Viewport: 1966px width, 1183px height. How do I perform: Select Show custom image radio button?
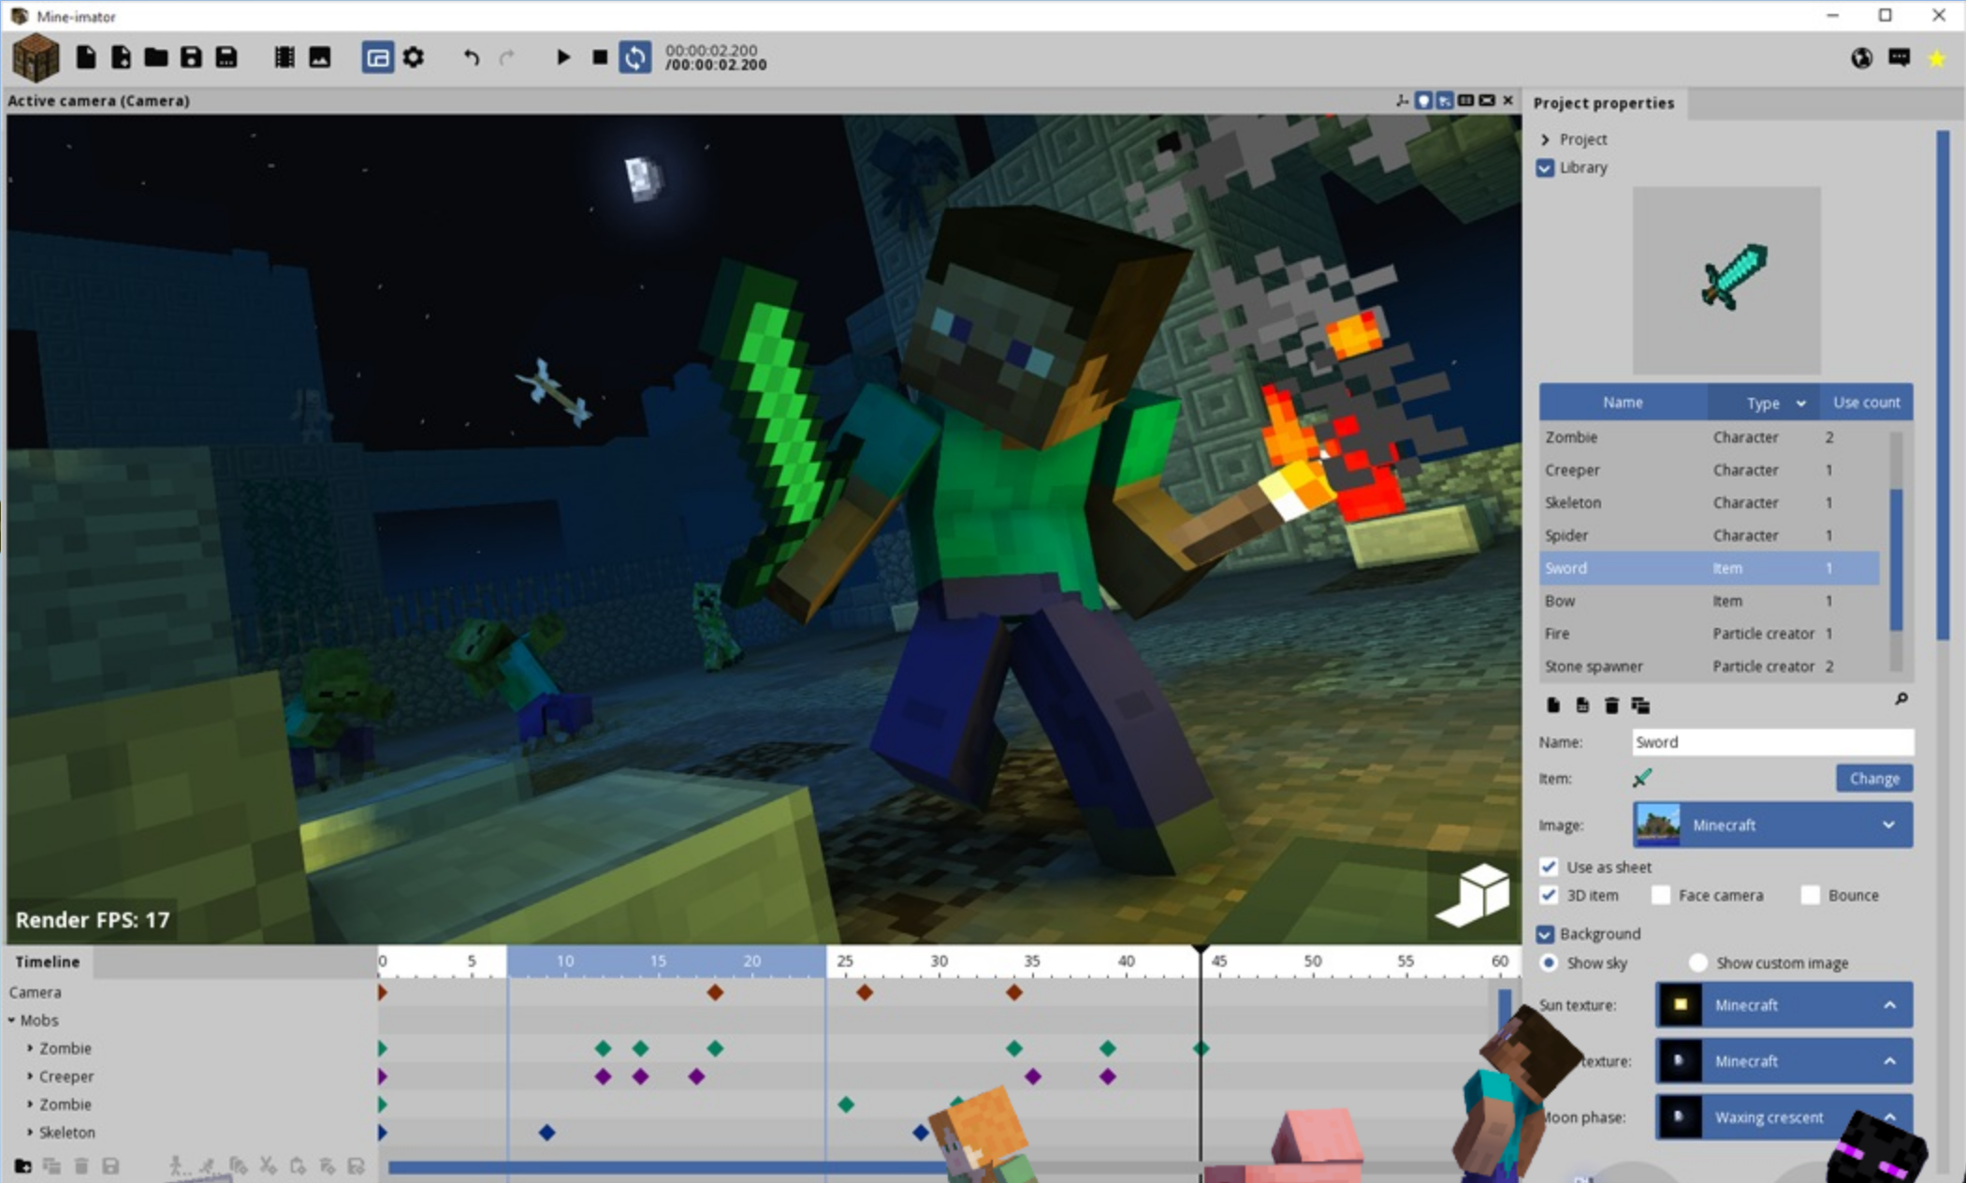coord(1697,963)
